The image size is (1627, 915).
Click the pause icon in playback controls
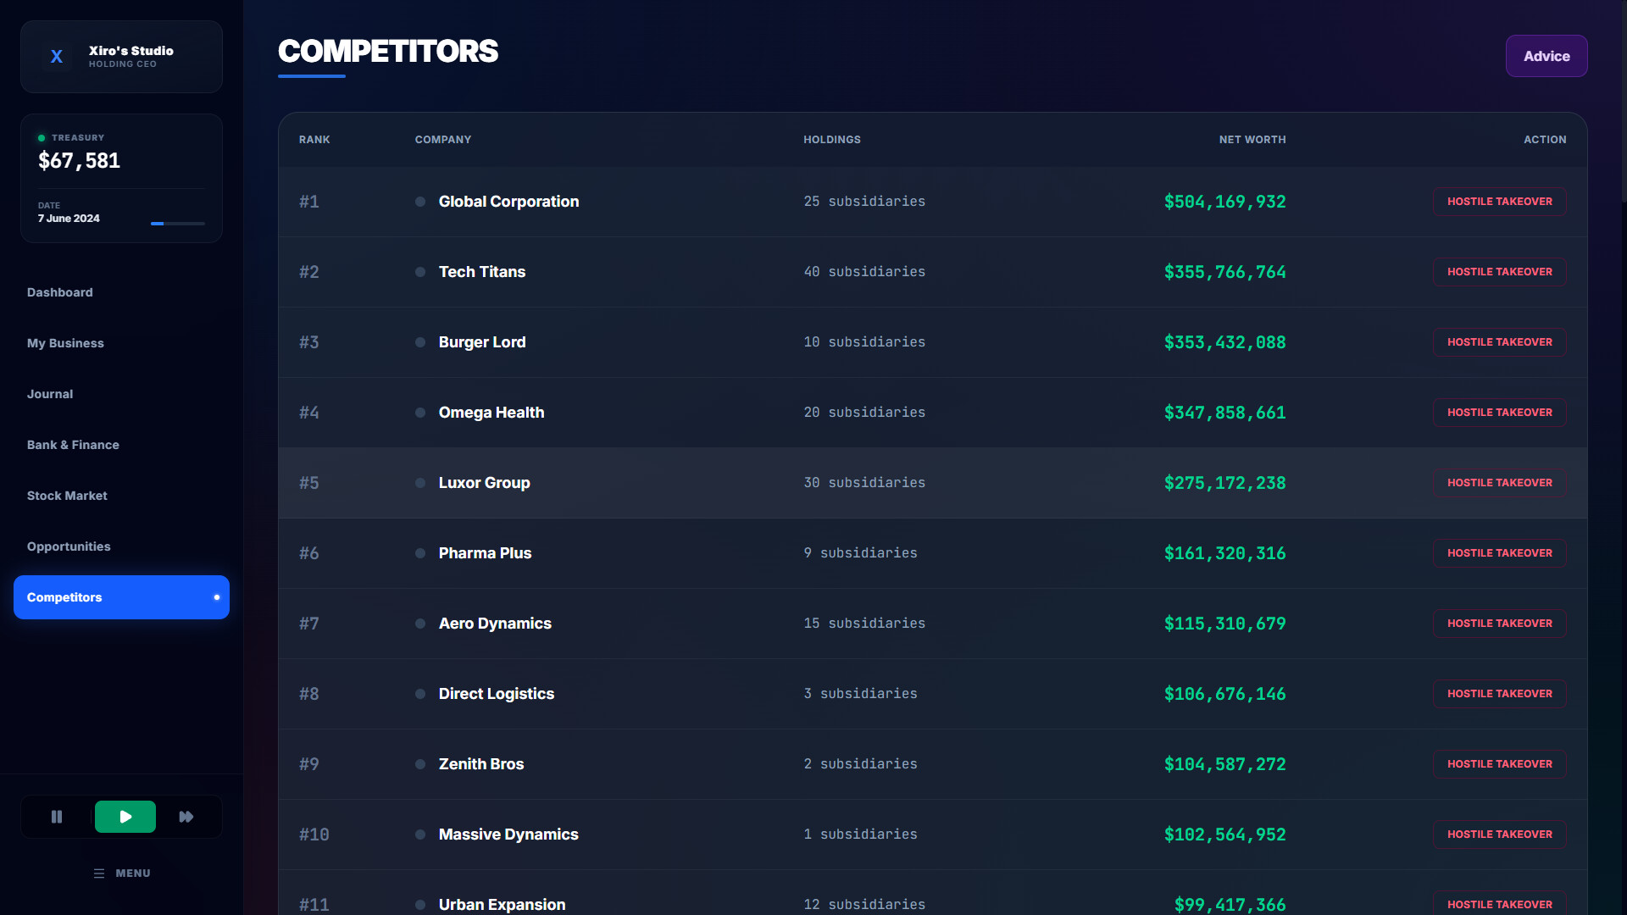[57, 817]
